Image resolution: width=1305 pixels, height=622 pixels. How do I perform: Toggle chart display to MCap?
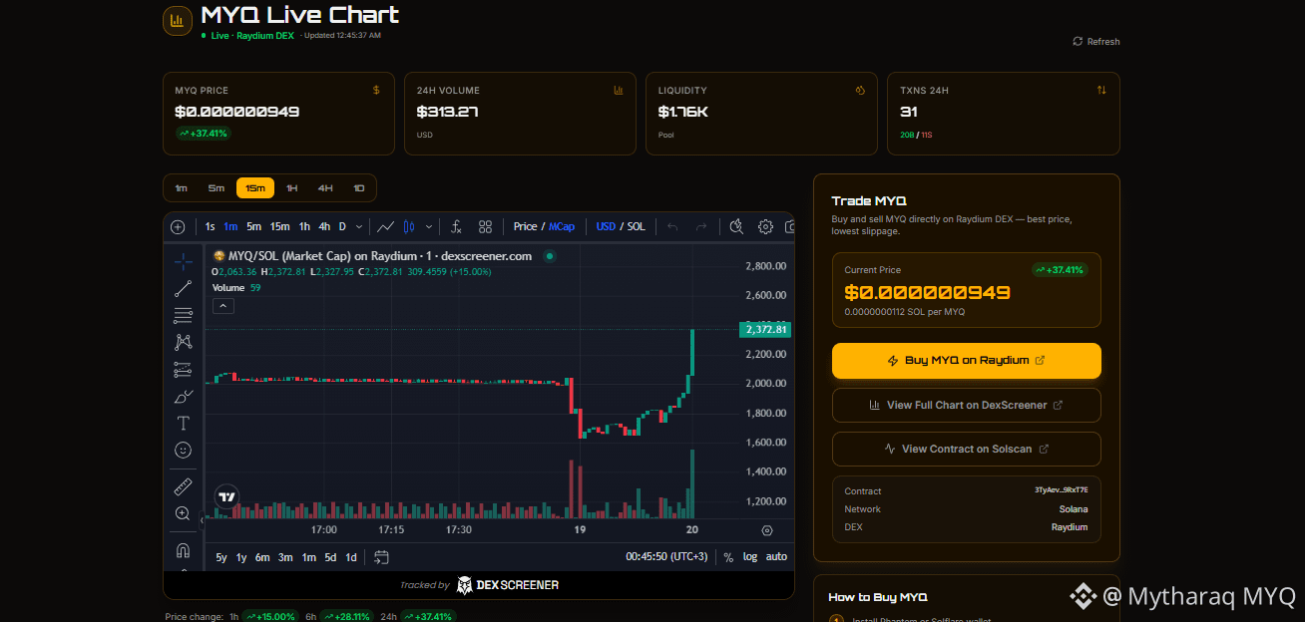[x=562, y=226]
